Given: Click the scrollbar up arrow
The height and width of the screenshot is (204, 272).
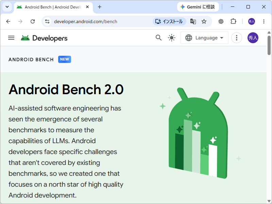Looking at the screenshot, I should [269, 32].
